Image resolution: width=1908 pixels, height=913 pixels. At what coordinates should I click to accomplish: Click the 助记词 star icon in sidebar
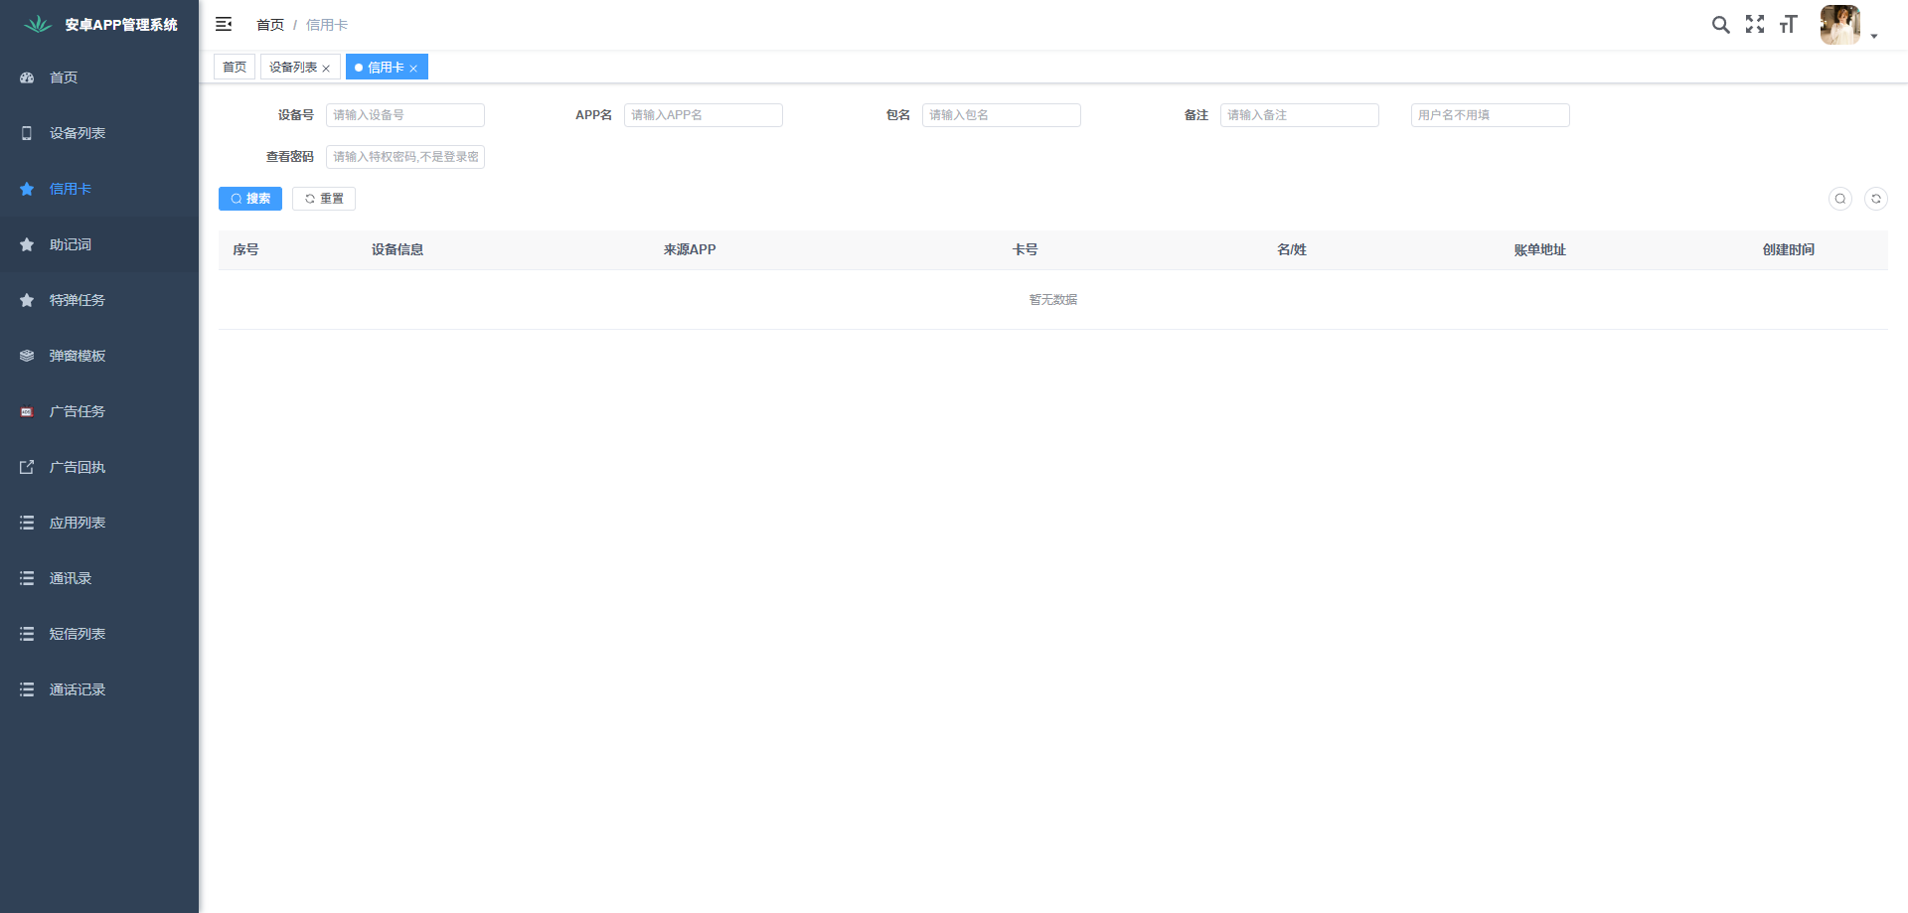[27, 244]
